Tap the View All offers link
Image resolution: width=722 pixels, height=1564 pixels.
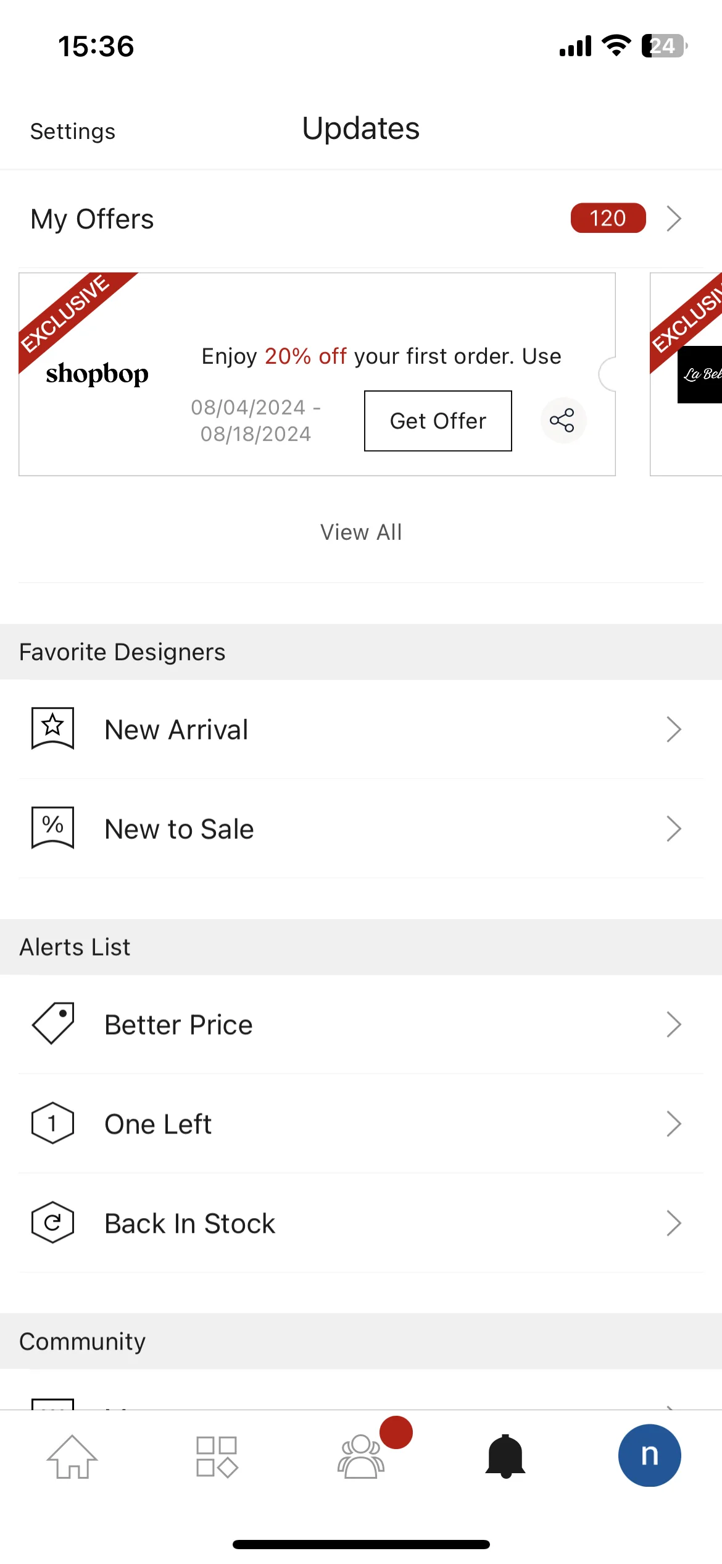(x=361, y=532)
